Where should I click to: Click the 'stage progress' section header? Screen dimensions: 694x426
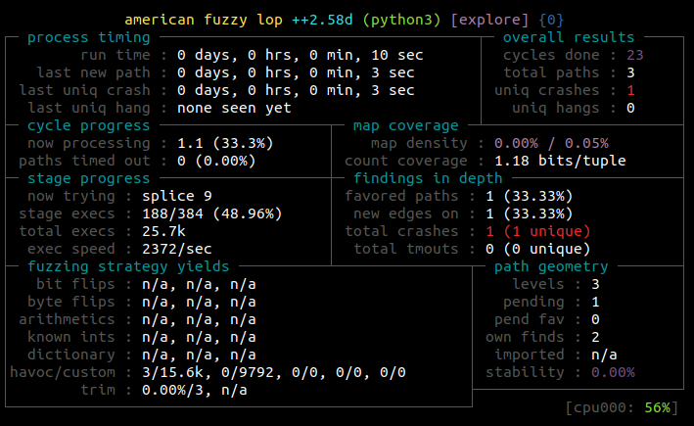coord(89,178)
